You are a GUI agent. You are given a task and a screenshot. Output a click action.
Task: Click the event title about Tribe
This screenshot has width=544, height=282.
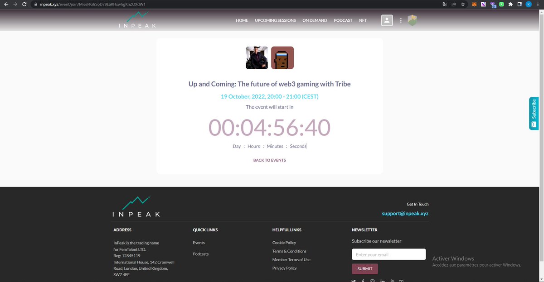click(270, 84)
